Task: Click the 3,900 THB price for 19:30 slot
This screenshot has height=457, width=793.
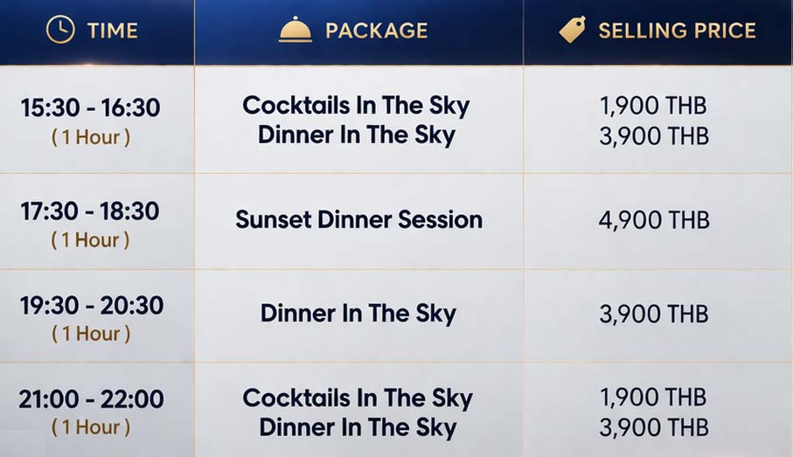Action: coord(654,314)
